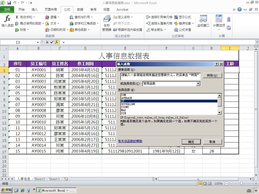Click OK (确定) in Insert Function dialog
This screenshot has width=259, height=194.
pos(191,142)
